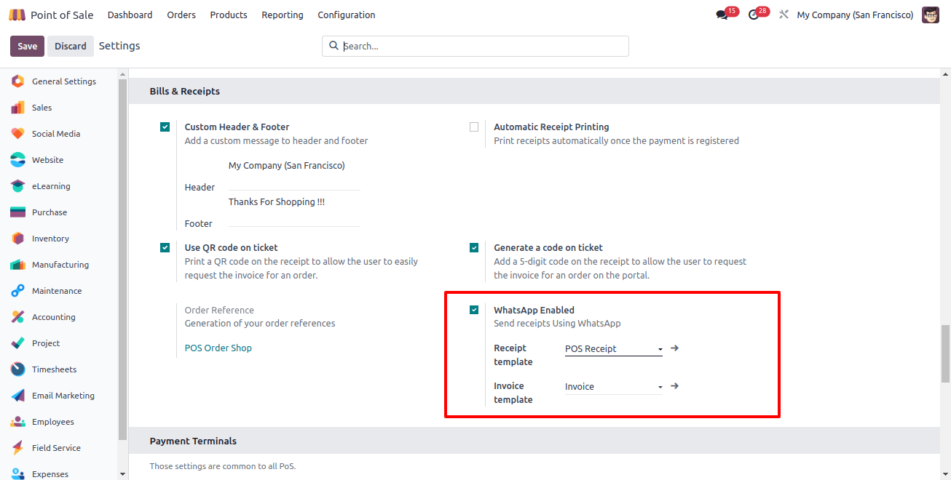Click the Order Reference label

pos(219,310)
